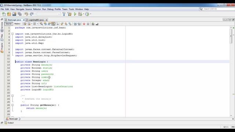Image resolution: width=235 pixels, height=132 pixels.
Task: Open the Projects side panel
Action: pyautogui.click(x=2, y=48)
